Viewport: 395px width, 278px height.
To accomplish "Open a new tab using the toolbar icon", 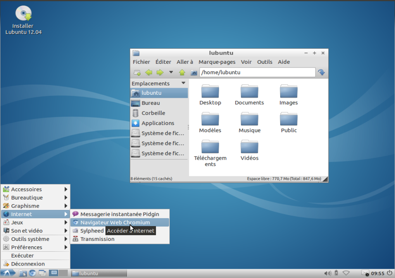I will pos(137,73).
